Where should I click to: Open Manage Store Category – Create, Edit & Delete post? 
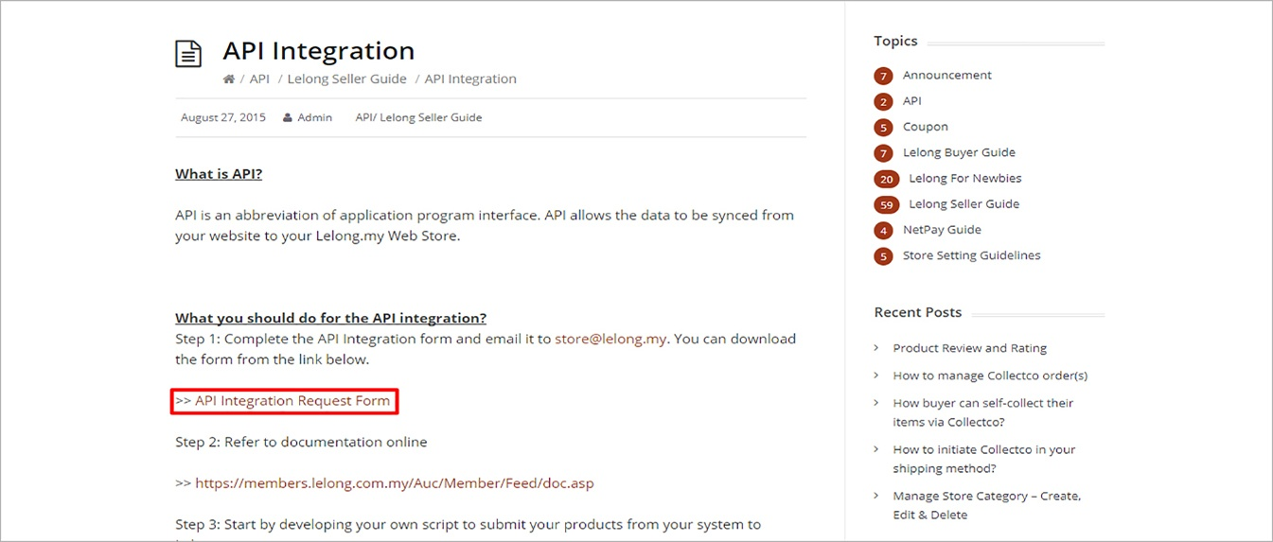click(987, 505)
